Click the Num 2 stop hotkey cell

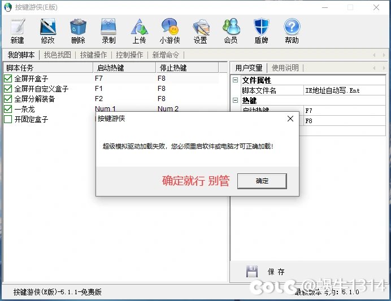168,108
